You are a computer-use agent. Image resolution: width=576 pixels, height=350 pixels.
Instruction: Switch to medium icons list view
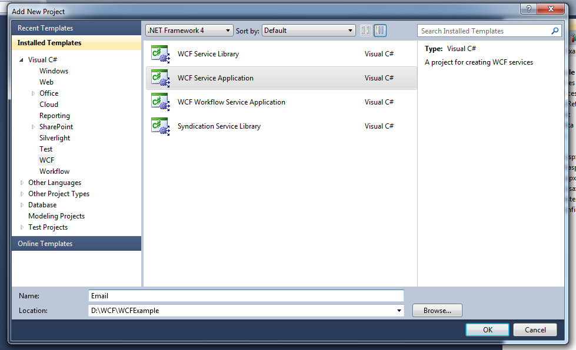[x=379, y=30]
